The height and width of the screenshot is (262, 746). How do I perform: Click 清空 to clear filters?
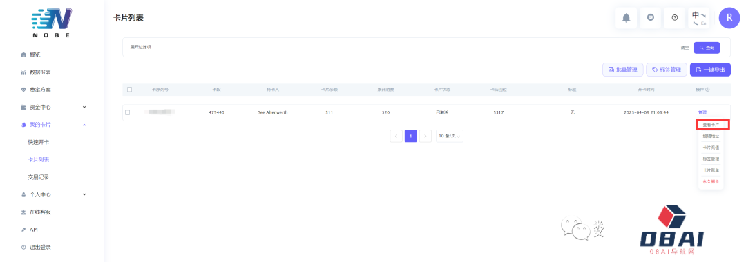[x=685, y=48]
